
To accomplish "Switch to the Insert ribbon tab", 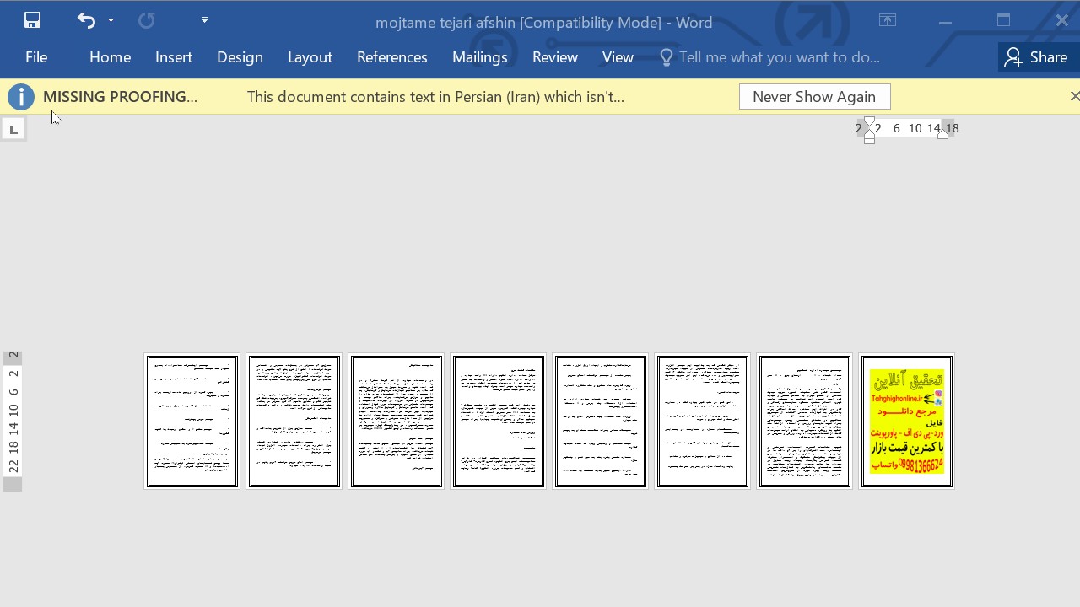I will (174, 57).
